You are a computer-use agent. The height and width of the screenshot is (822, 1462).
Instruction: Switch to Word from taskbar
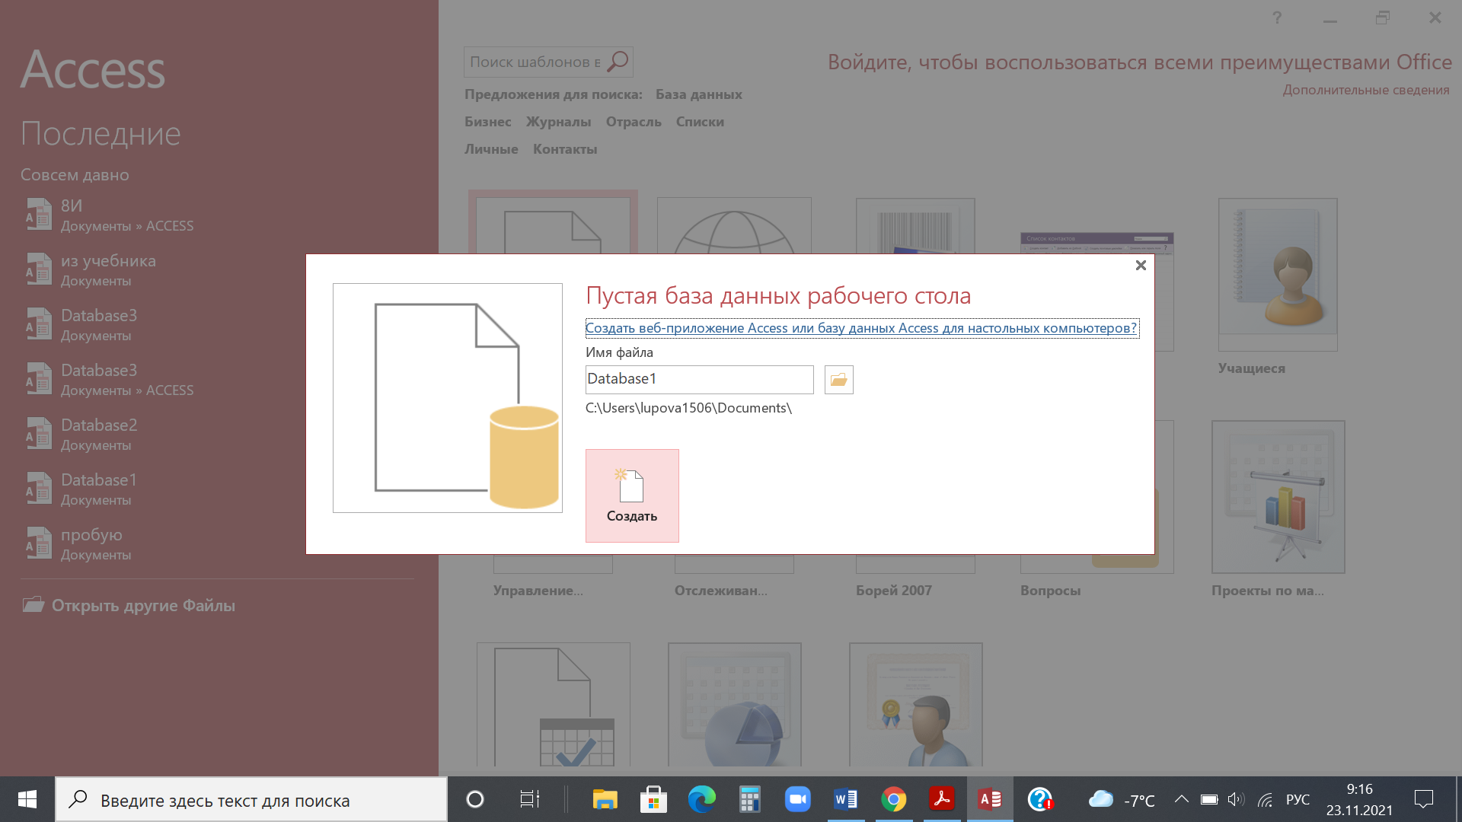(x=845, y=799)
